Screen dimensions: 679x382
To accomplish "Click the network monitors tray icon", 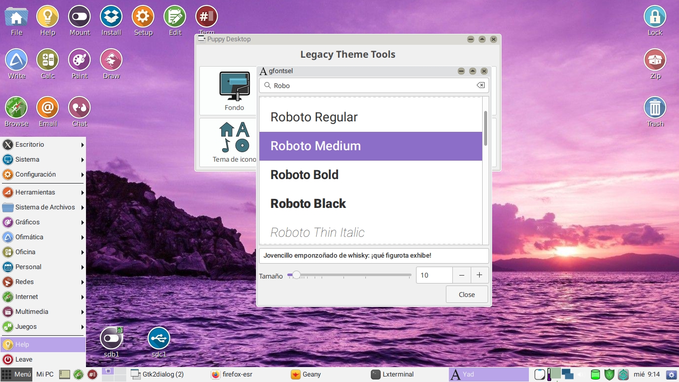I will click(568, 375).
